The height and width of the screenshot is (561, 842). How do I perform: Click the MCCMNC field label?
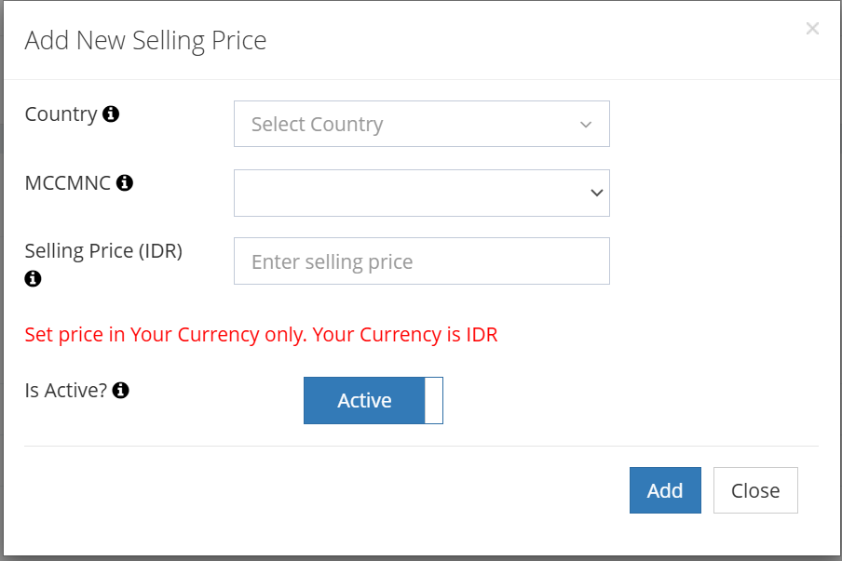pyautogui.click(x=68, y=183)
